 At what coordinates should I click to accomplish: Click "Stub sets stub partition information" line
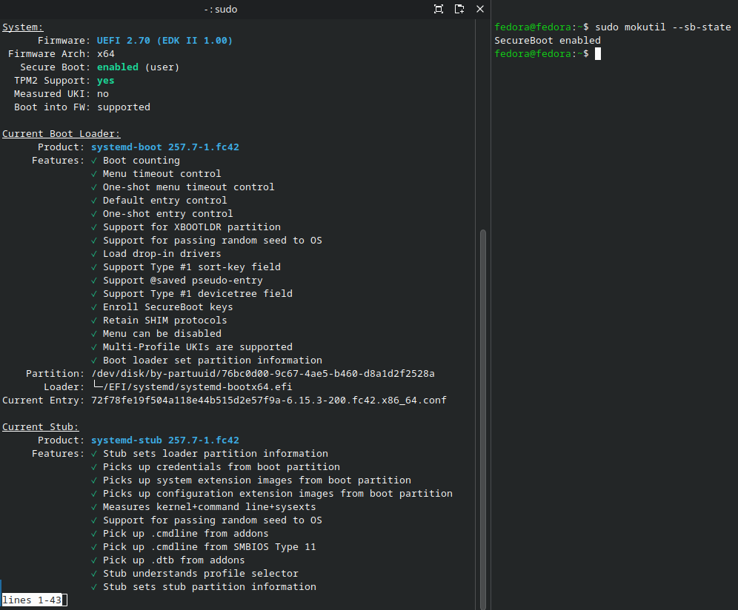click(210, 587)
